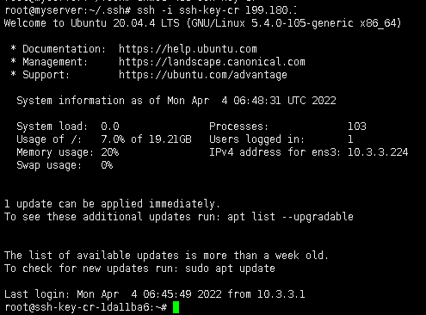Click the Processes count value 103
Screen dimensions: 426x315
coord(357,127)
